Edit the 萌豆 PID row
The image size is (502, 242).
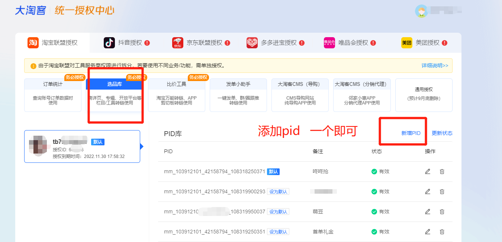[x=428, y=212]
